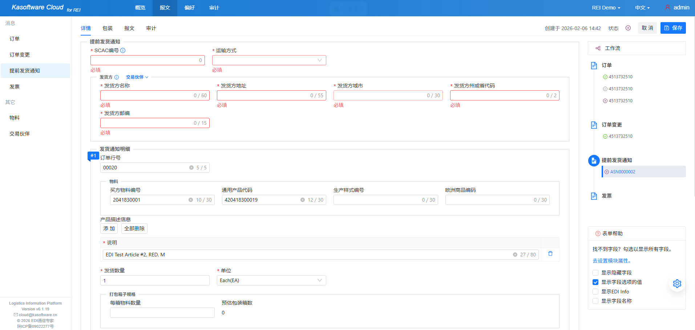
Task: Open the 中文 language dropdown
Action: coord(642,8)
